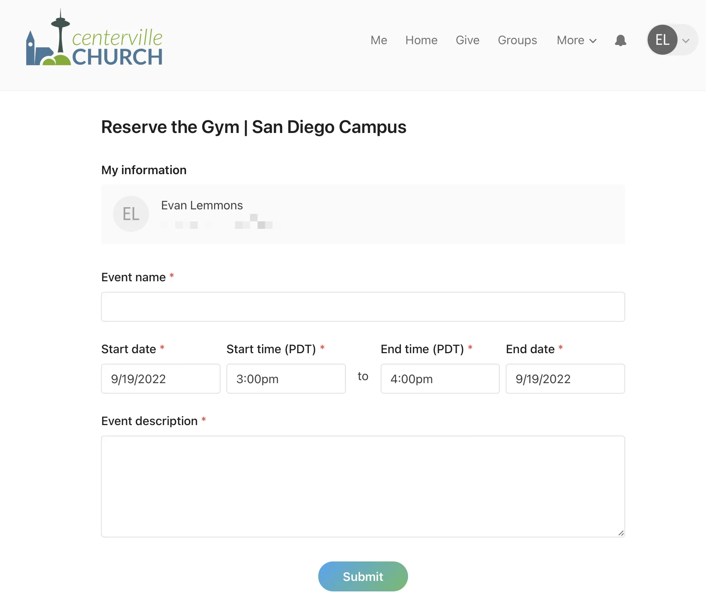Open the user account dropdown chevron

click(686, 41)
